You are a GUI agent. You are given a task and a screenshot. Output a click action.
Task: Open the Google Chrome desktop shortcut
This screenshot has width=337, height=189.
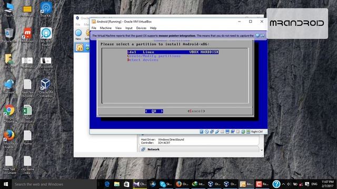click(9, 114)
